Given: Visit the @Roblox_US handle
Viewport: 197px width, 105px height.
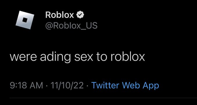Looking at the screenshot, I should tap(71, 26).
